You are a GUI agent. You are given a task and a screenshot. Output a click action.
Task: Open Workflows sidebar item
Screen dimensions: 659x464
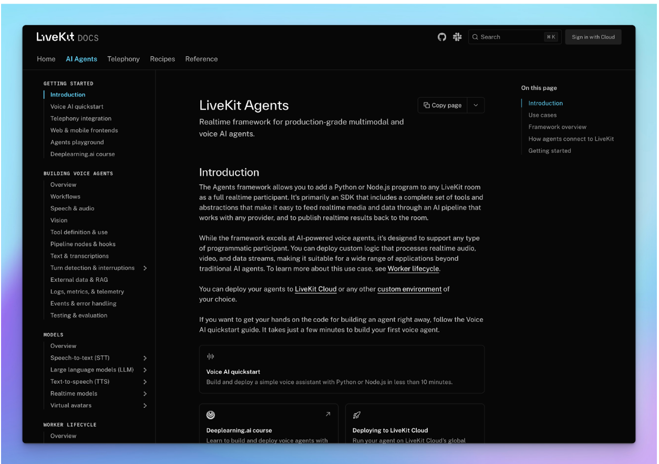tap(65, 197)
